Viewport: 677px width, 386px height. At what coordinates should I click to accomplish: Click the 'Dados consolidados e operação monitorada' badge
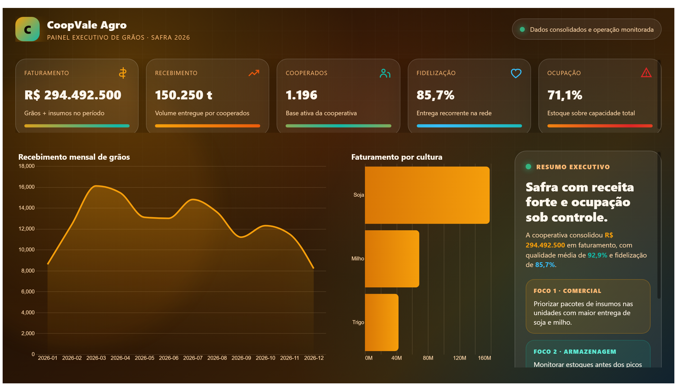[x=587, y=29]
